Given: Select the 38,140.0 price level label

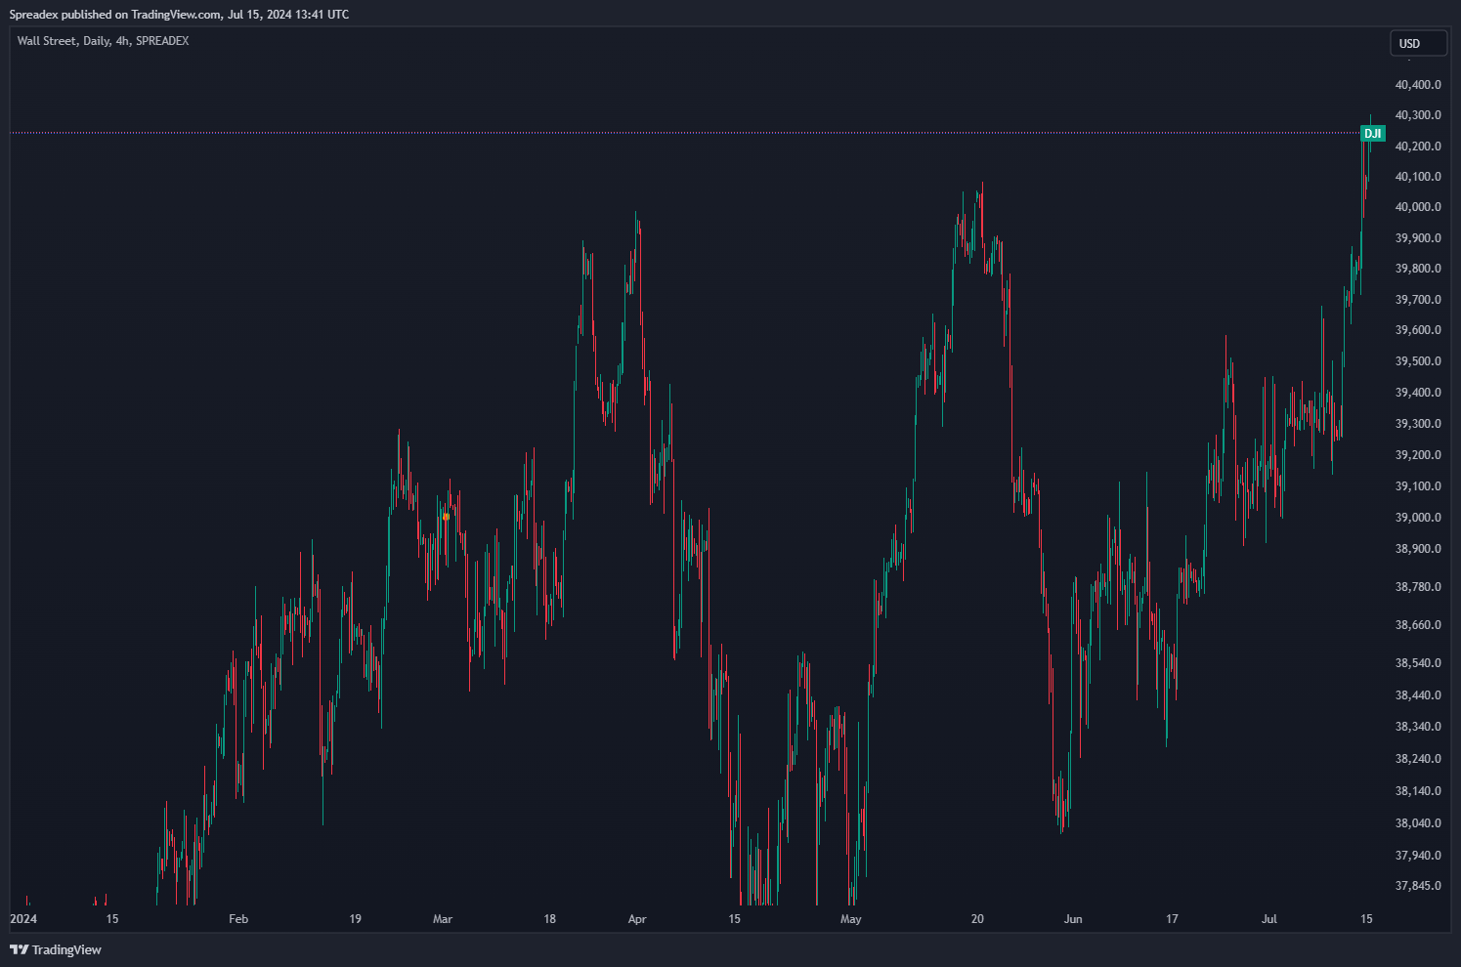Looking at the screenshot, I should coord(1418,791).
